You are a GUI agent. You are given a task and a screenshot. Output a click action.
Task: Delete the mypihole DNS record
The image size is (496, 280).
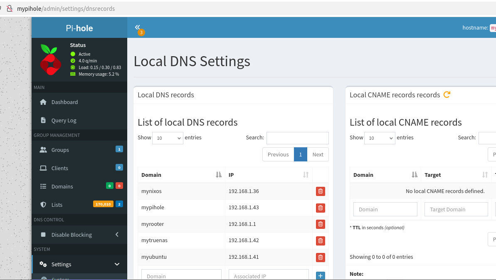pos(320,208)
